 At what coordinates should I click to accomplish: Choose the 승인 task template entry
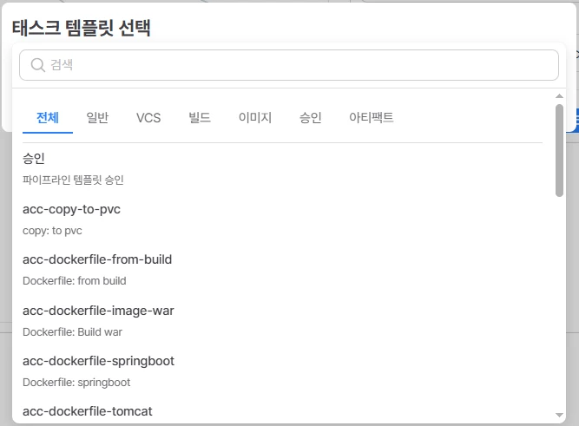[34, 159]
